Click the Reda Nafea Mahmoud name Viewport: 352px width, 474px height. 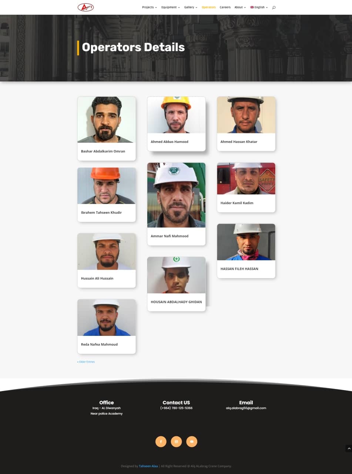coord(99,344)
